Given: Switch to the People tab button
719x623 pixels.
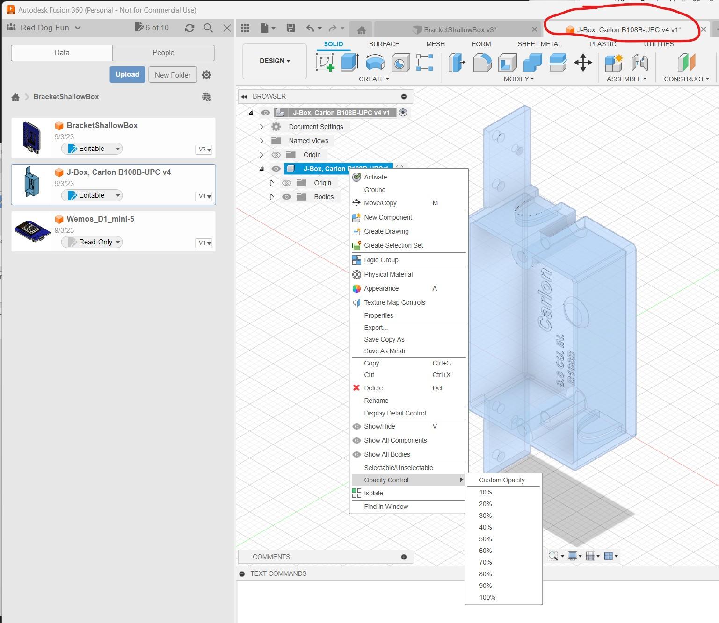Looking at the screenshot, I should 163,53.
